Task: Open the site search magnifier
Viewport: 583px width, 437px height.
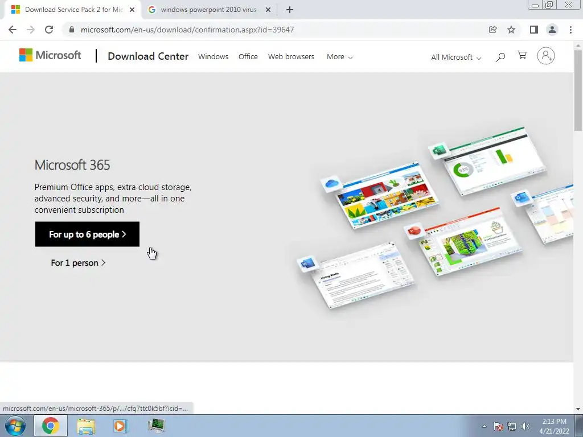Action: pos(500,57)
